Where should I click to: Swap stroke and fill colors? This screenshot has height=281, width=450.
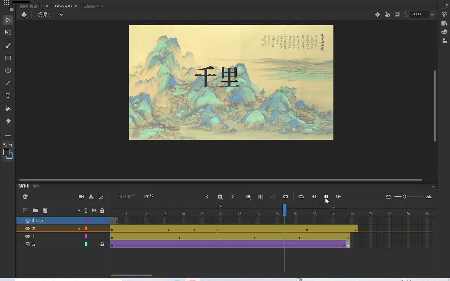(x=11, y=145)
